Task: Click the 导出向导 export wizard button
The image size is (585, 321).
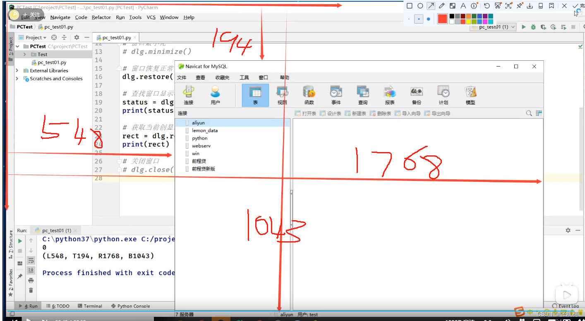Action: [x=438, y=114]
